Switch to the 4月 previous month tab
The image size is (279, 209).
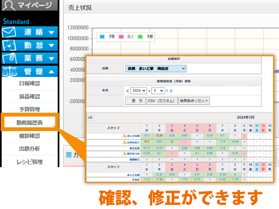click(89, 117)
